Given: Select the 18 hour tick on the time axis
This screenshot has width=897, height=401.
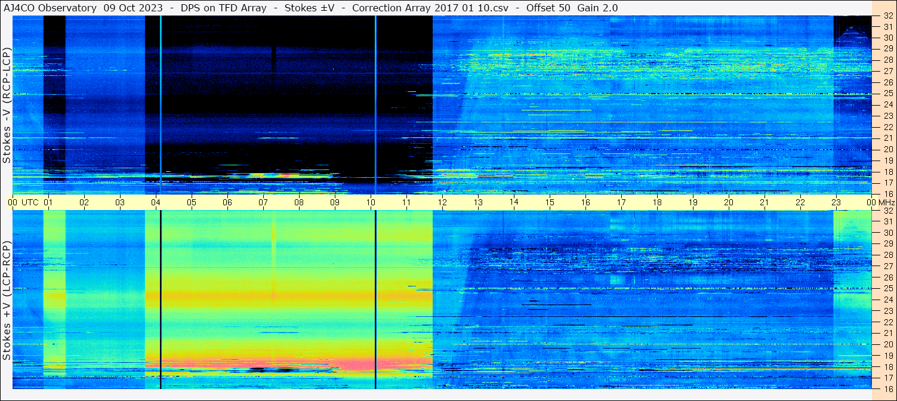Looking at the screenshot, I should 657,202.
